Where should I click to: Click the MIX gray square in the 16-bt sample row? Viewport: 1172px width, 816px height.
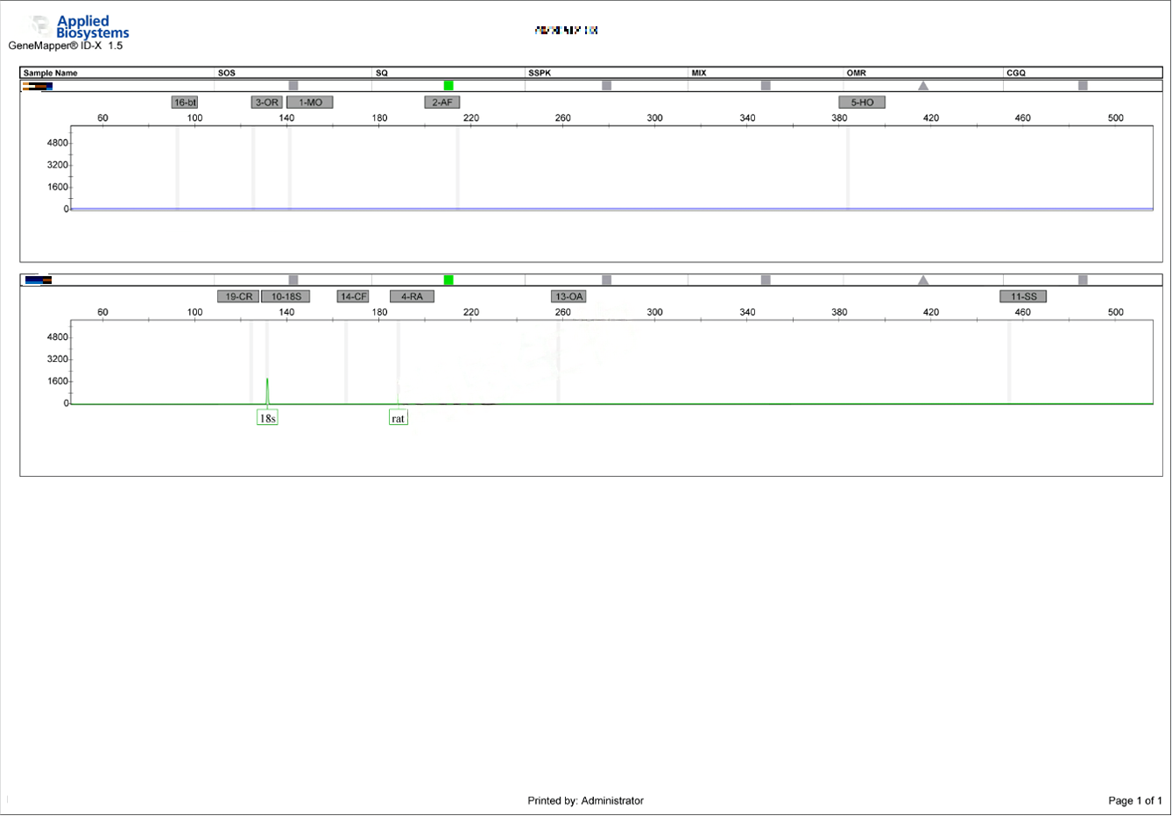[766, 86]
